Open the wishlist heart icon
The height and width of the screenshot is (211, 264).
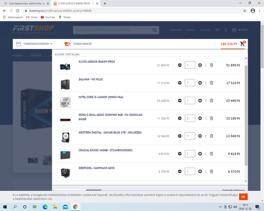coord(217,30)
